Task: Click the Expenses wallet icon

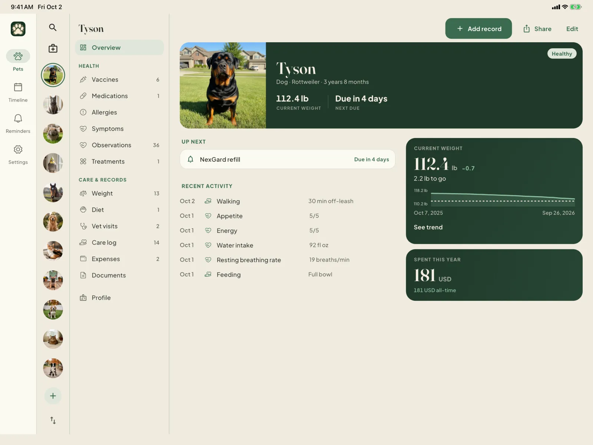Action: (83, 258)
